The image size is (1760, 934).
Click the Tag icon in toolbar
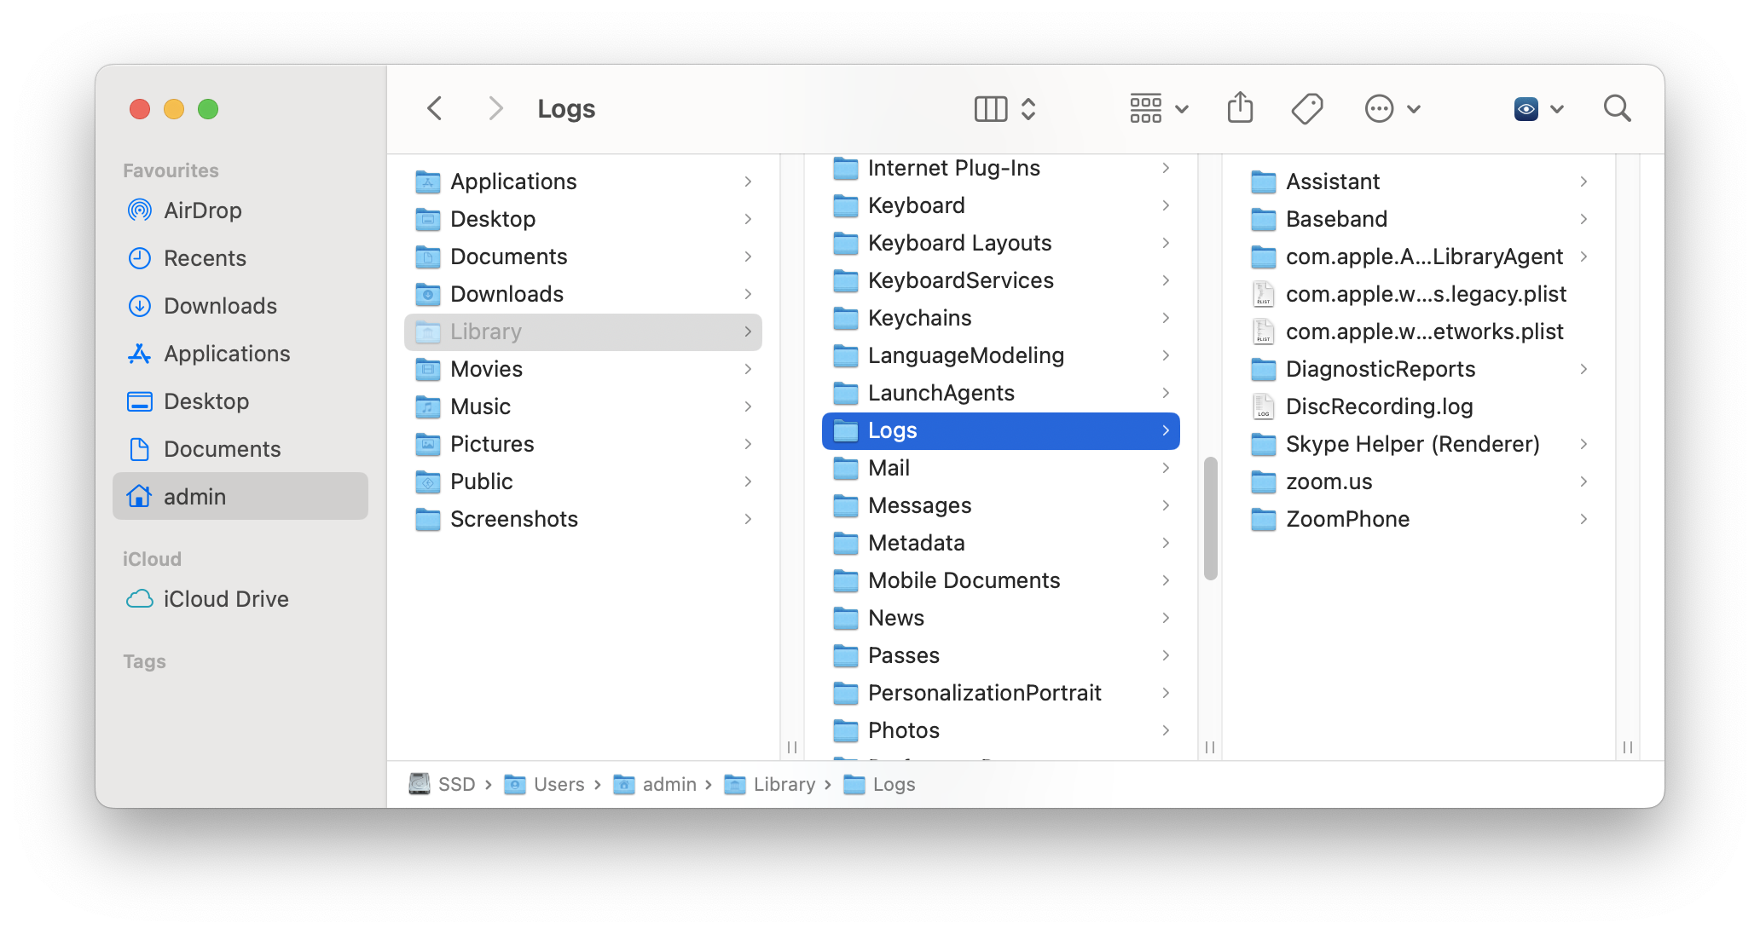pos(1306,108)
